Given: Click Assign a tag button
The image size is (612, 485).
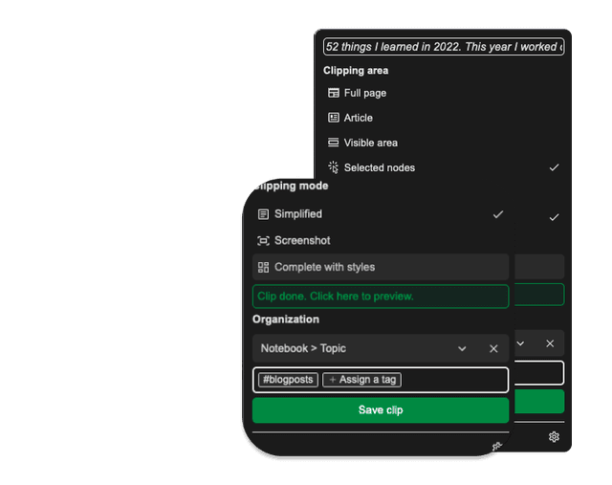Looking at the screenshot, I should pyautogui.click(x=361, y=380).
